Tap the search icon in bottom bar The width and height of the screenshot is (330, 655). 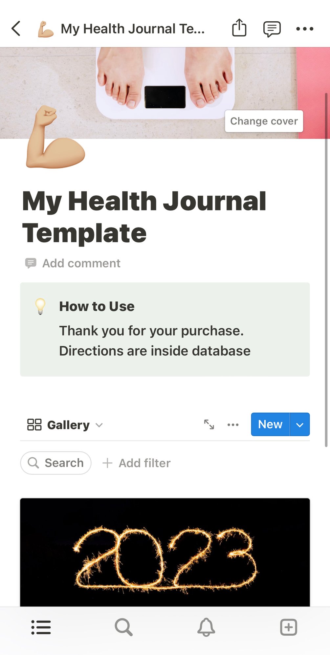[123, 627]
